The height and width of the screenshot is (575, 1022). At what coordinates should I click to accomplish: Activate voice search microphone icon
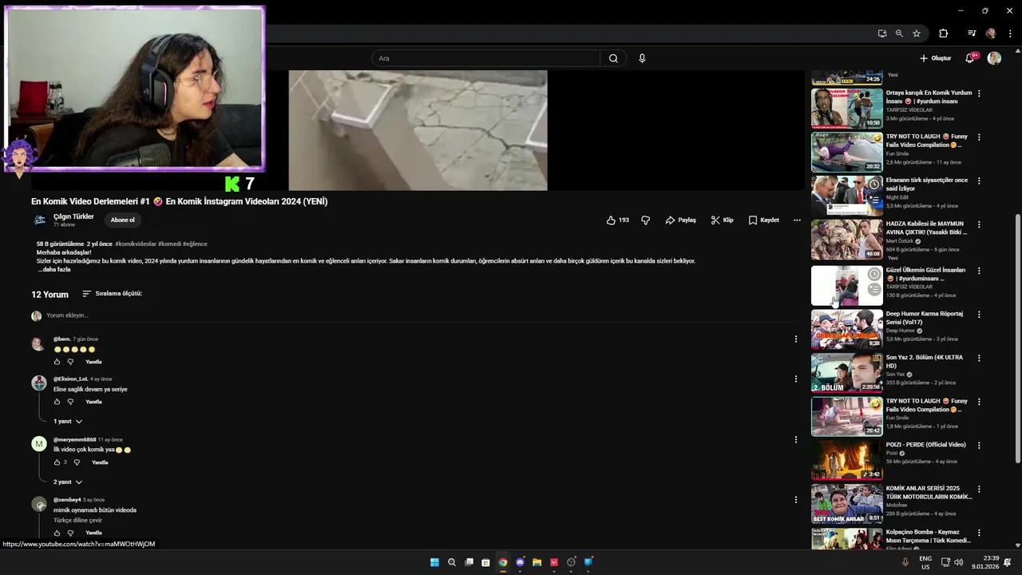pyautogui.click(x=642, y=58)
